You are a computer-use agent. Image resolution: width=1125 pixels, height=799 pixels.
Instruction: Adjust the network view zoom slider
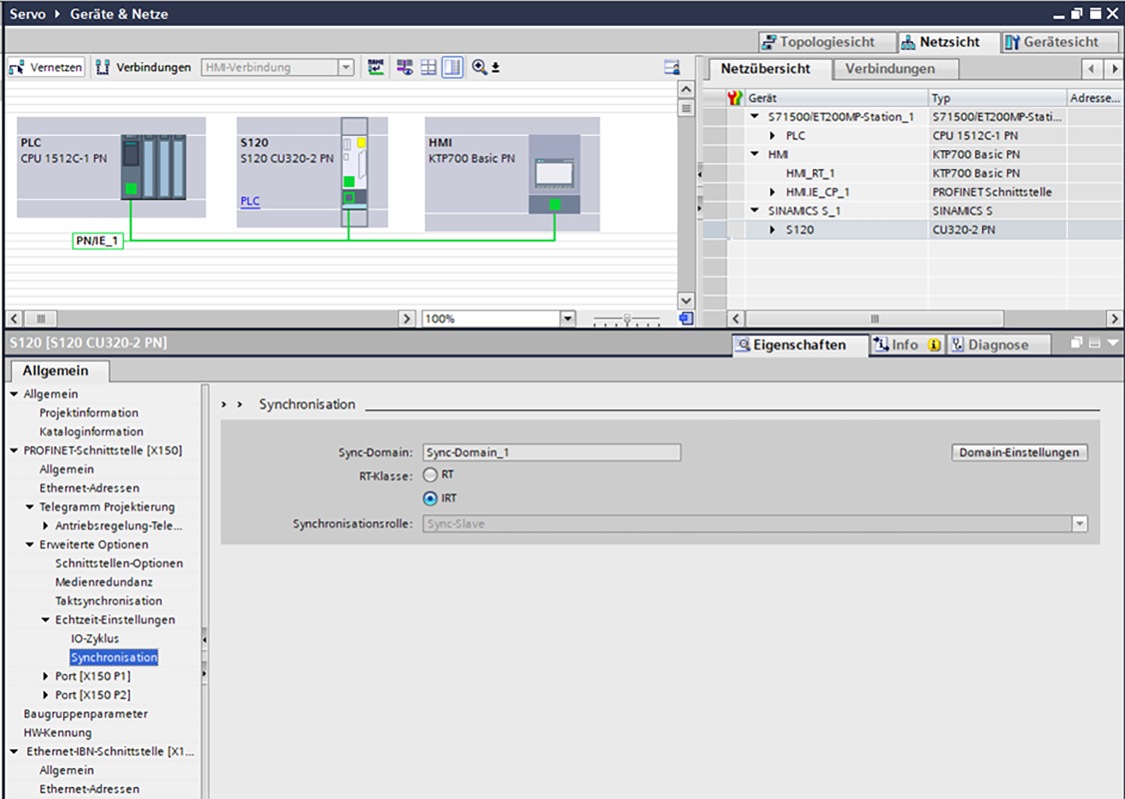pyautogui.click(x=626, y=319)
